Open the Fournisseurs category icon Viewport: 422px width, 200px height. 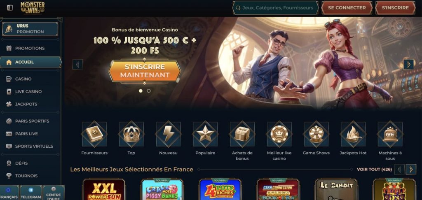[x=94, y=134]
